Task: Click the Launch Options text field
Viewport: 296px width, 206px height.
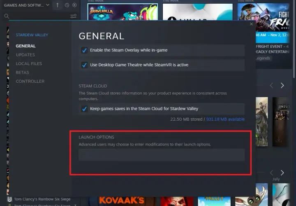Action: point(162,155)
